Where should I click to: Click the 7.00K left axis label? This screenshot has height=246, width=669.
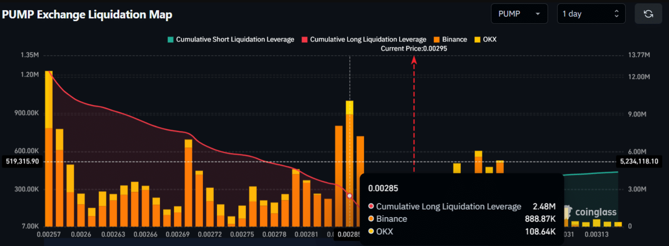(x=30, y=226)
